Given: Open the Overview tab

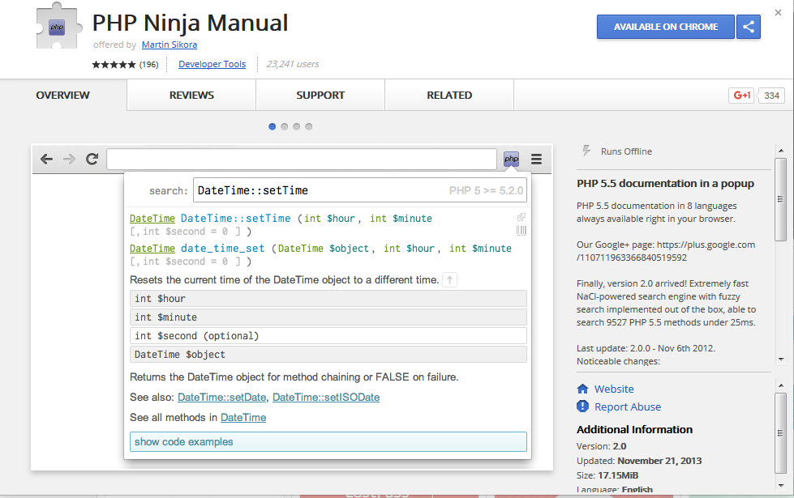Looking at the screenshot, I should click(62, 95).
